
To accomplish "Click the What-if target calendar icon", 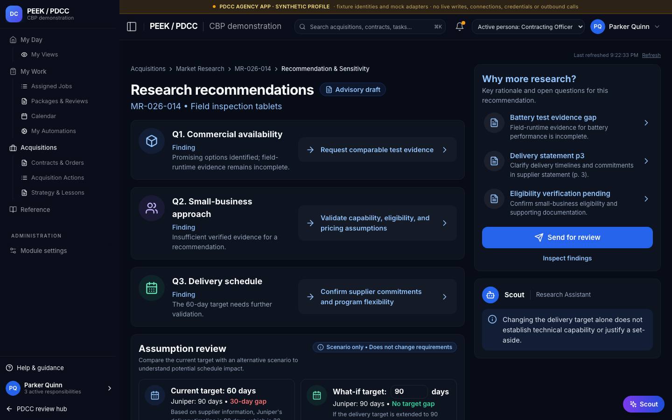I will pos(317,396).
